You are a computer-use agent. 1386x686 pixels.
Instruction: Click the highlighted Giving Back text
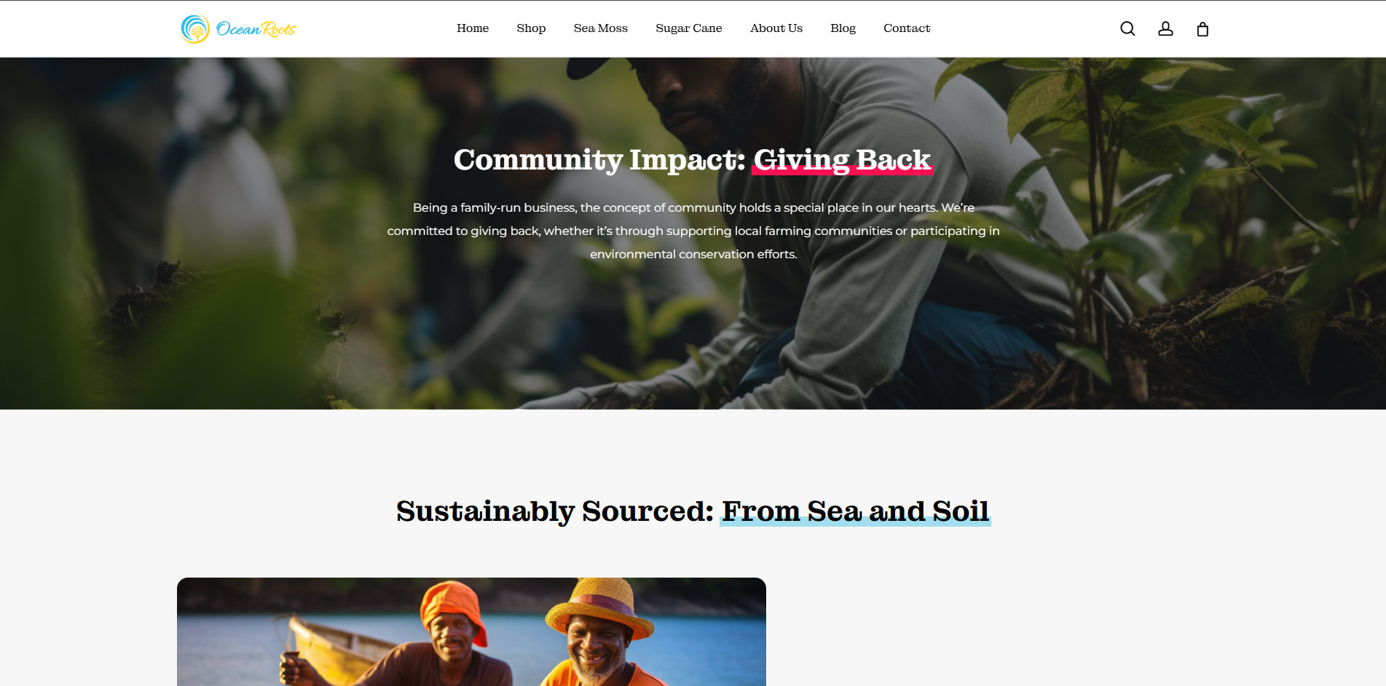pos(842,160)
